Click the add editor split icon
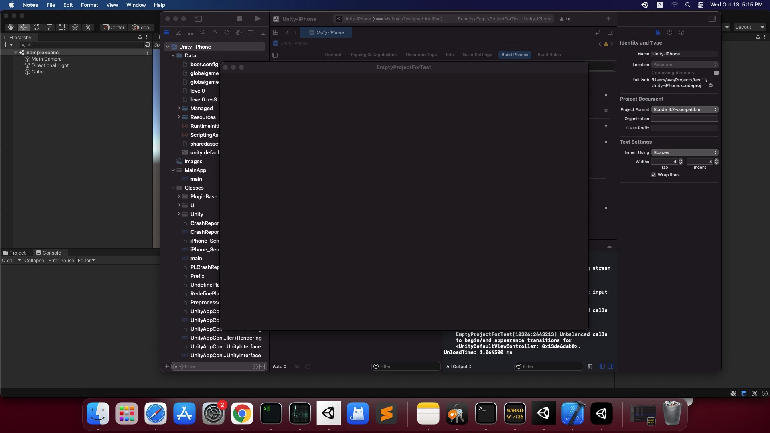770x433 pixels. tap(610, 32)
